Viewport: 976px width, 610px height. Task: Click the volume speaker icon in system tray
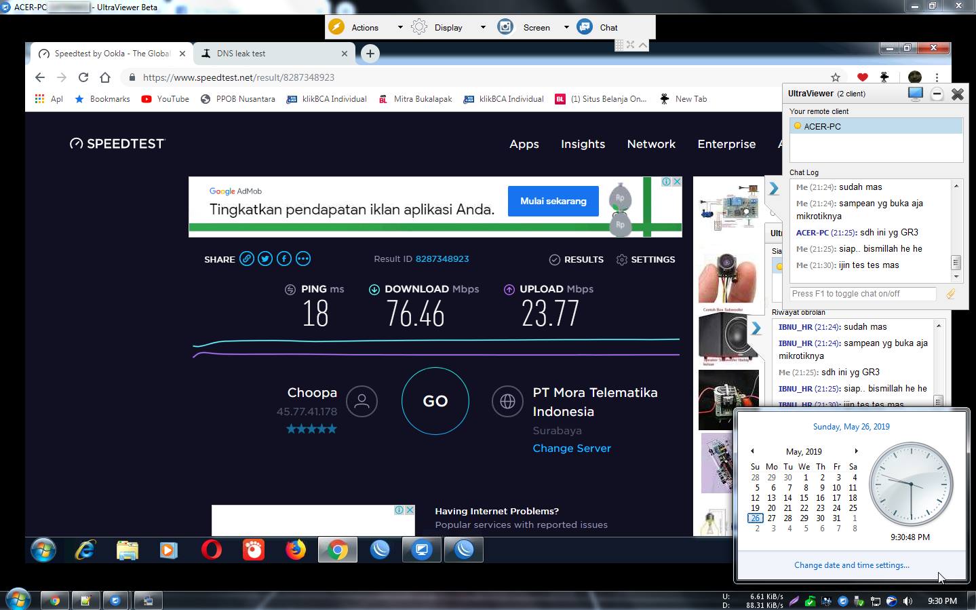pyautogui.click(x=907, y=601)
